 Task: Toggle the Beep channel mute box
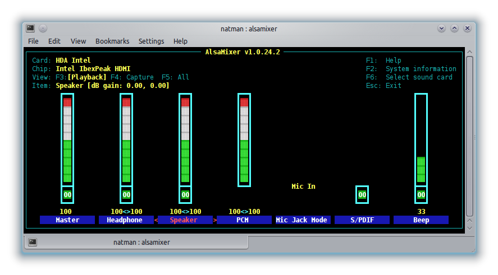421,195
